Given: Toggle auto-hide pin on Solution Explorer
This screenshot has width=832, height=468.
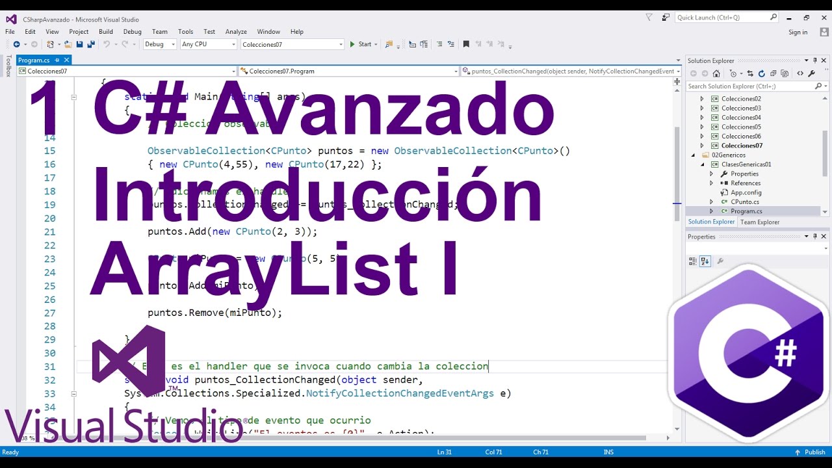Looking at the screenshot, I should point(815,60).
